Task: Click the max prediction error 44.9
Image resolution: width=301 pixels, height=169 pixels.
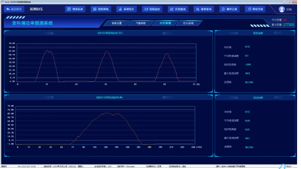Action: (x=248, y=73)
